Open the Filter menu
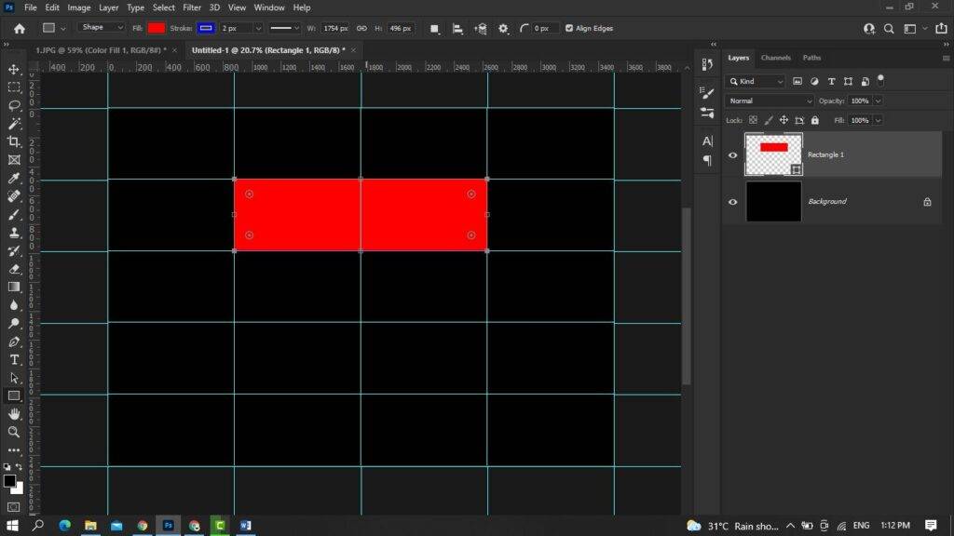The width and height of the screenshot is (954, 536). [192, 7]
